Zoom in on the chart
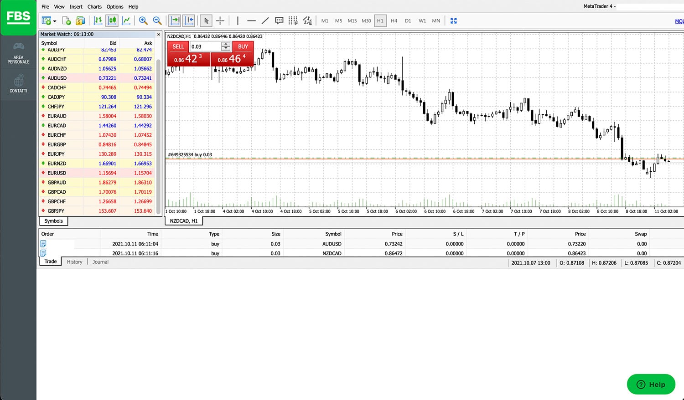Screen dimensions: 684x400 tap(143, 21)
